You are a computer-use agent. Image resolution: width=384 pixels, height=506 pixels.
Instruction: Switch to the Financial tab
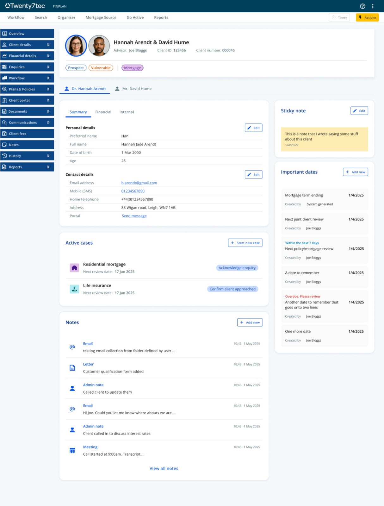(x=103, y=112)
